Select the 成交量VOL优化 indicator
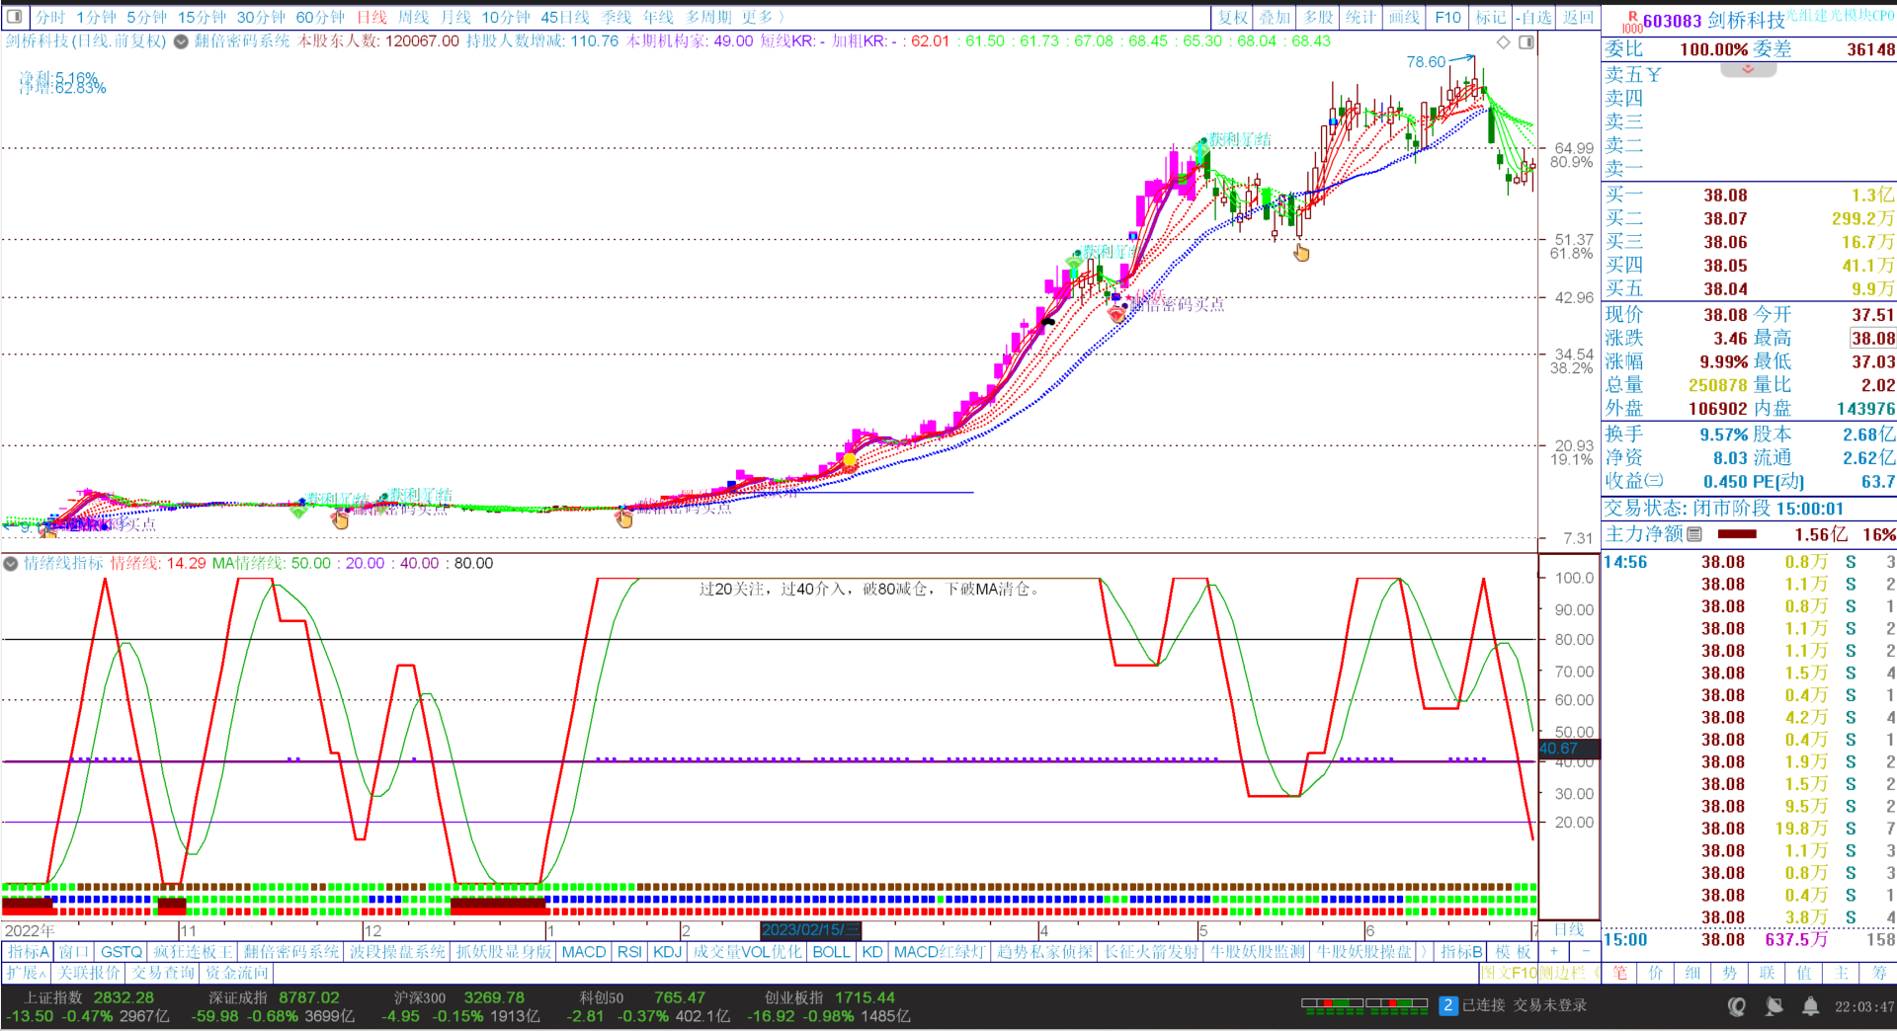The width and height of the screenshot is (1897, 1031). pyautogui.click(x=747, y=952)
